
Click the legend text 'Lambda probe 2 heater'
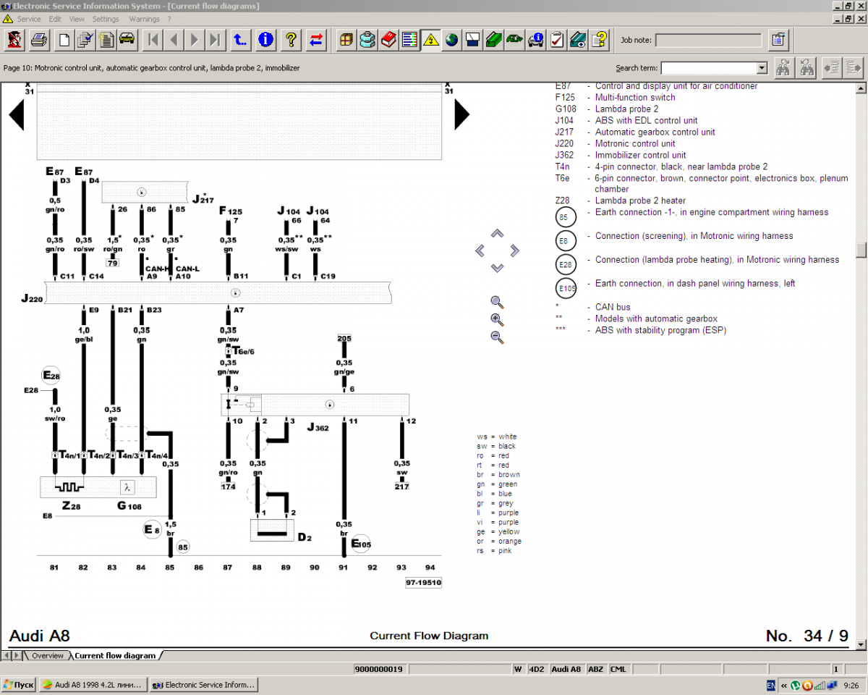640,201
